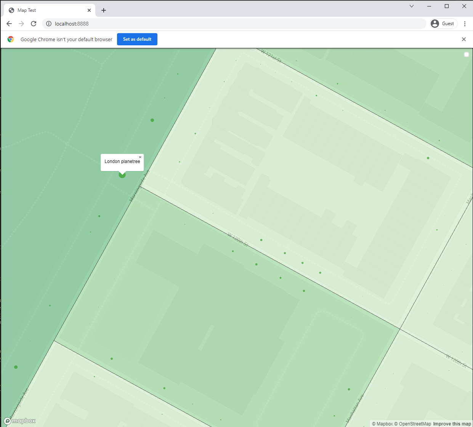Go back to the previous page
473x427 pixels.
[x=9, y=24]
